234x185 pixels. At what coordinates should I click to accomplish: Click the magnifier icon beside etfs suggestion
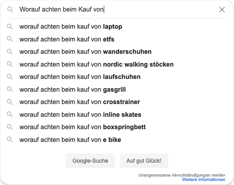(x=10, y=39)
